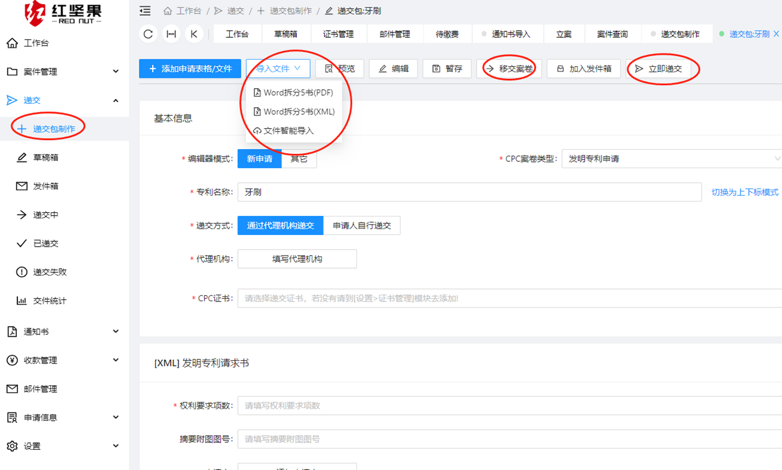
Task: Click the fit-width icon beside refresh
Action: coord(171,34)
